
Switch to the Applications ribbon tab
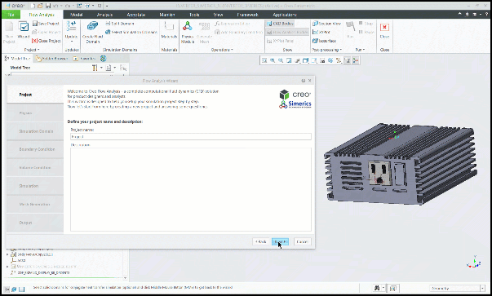click(x=285, y=15)
